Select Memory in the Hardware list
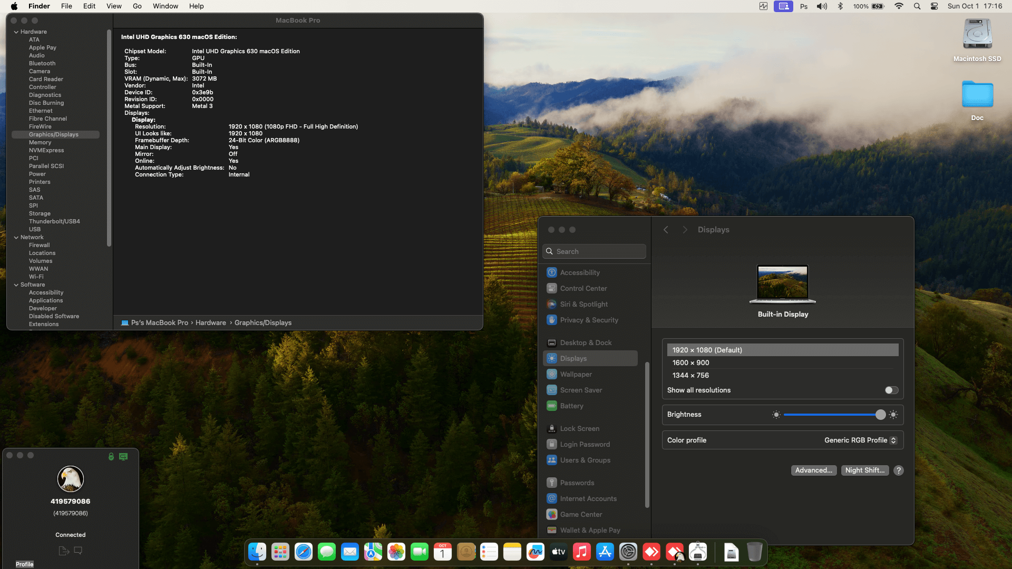Viewport: 1012px width, 569px height. click(x=55, y=142)
